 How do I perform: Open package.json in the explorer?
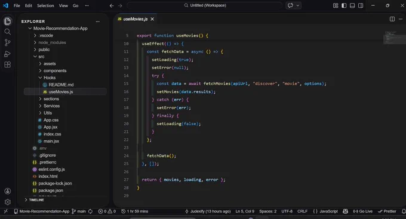tap(51, 190)
